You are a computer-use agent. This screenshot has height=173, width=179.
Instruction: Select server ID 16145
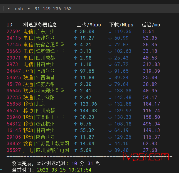pos(14,130)
